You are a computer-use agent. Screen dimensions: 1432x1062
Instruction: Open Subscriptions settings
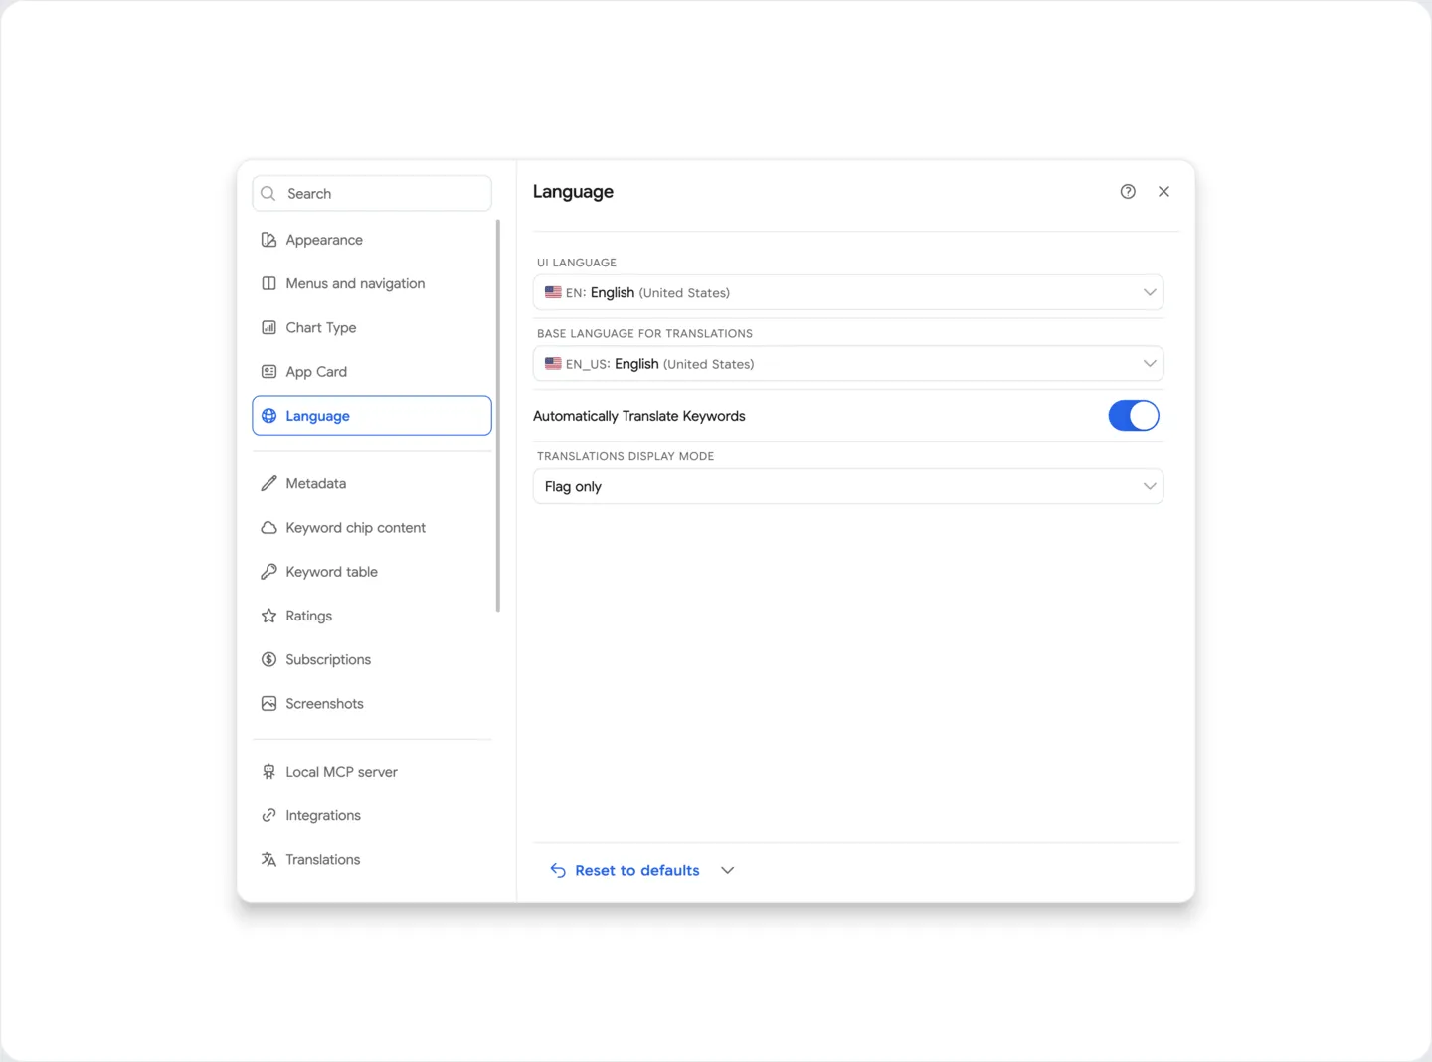click(x=372, y=659)
